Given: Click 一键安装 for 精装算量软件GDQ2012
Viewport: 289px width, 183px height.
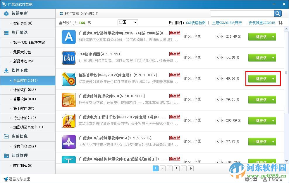Looking at the screenshot, I should (259, 79).
